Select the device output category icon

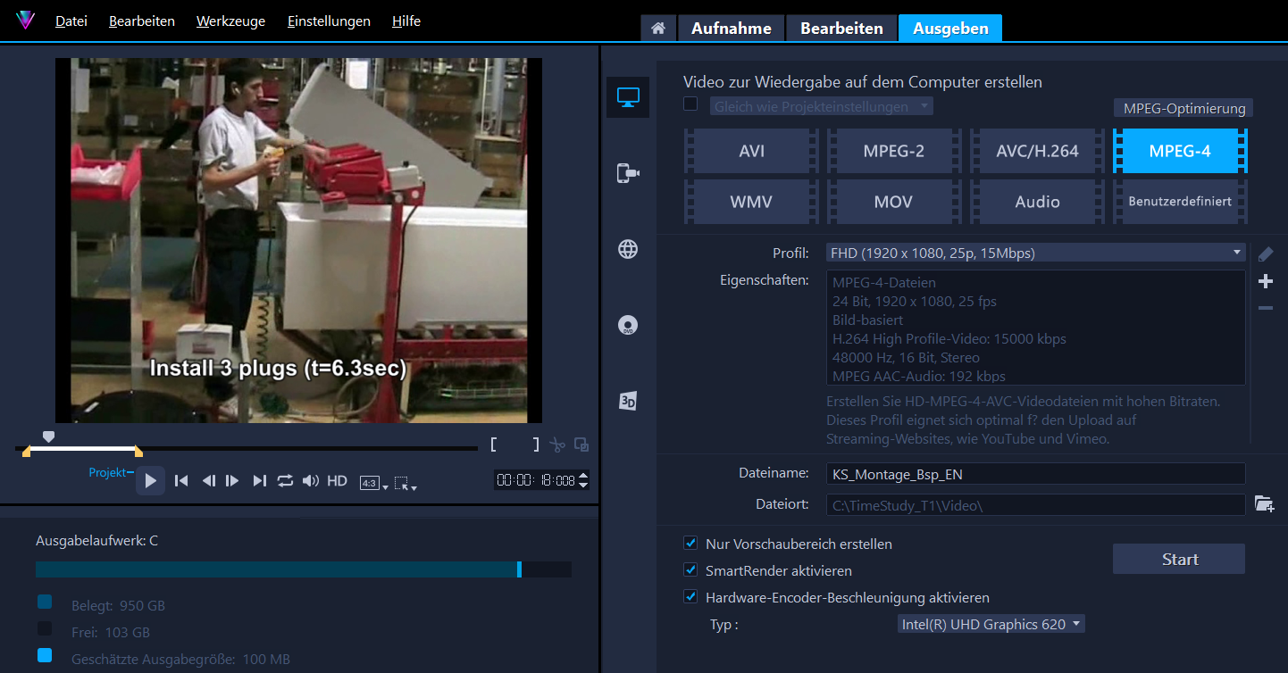[628, 173]
